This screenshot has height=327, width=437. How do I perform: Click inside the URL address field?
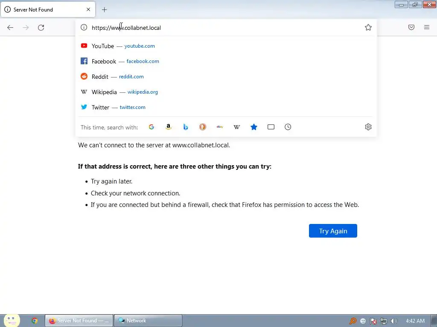pos(226,28)
